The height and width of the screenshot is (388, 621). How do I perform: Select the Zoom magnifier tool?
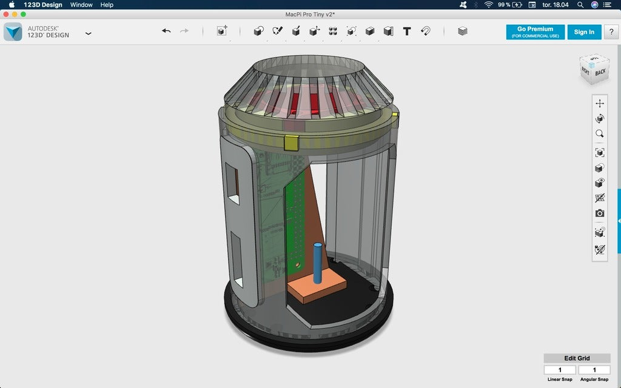point(600,134)
